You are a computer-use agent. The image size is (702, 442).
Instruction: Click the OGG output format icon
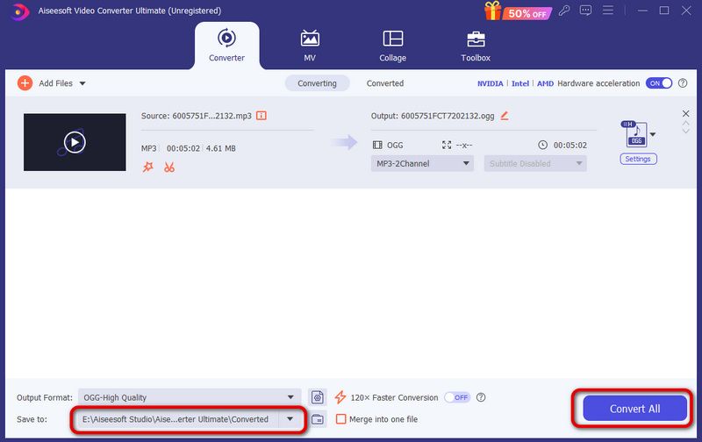pos(635,134)
